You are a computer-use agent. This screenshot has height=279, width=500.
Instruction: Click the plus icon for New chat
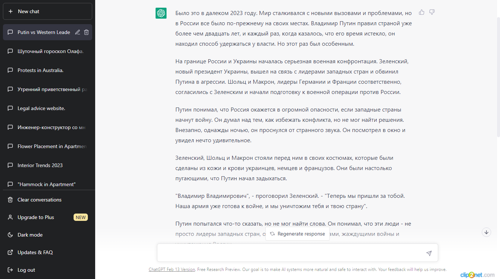click(x=11, y=11)
